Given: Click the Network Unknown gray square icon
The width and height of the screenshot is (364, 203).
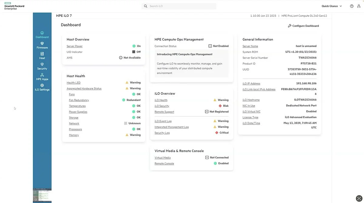Looking at the screenshot, I should pos(126,123).
